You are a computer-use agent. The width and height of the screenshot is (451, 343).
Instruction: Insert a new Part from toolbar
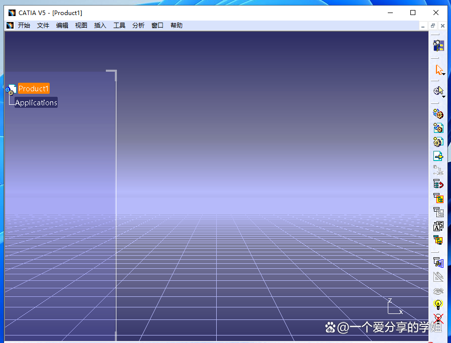(438, 142)
